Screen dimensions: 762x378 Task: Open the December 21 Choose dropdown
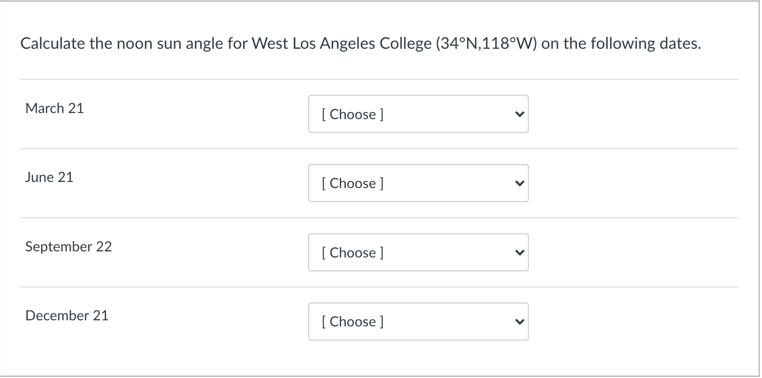click(x=418, y=321)
